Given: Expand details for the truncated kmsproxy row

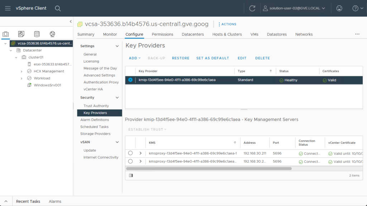Looking at the screenshot, I should pyautogui.click(x=140, y=161).
